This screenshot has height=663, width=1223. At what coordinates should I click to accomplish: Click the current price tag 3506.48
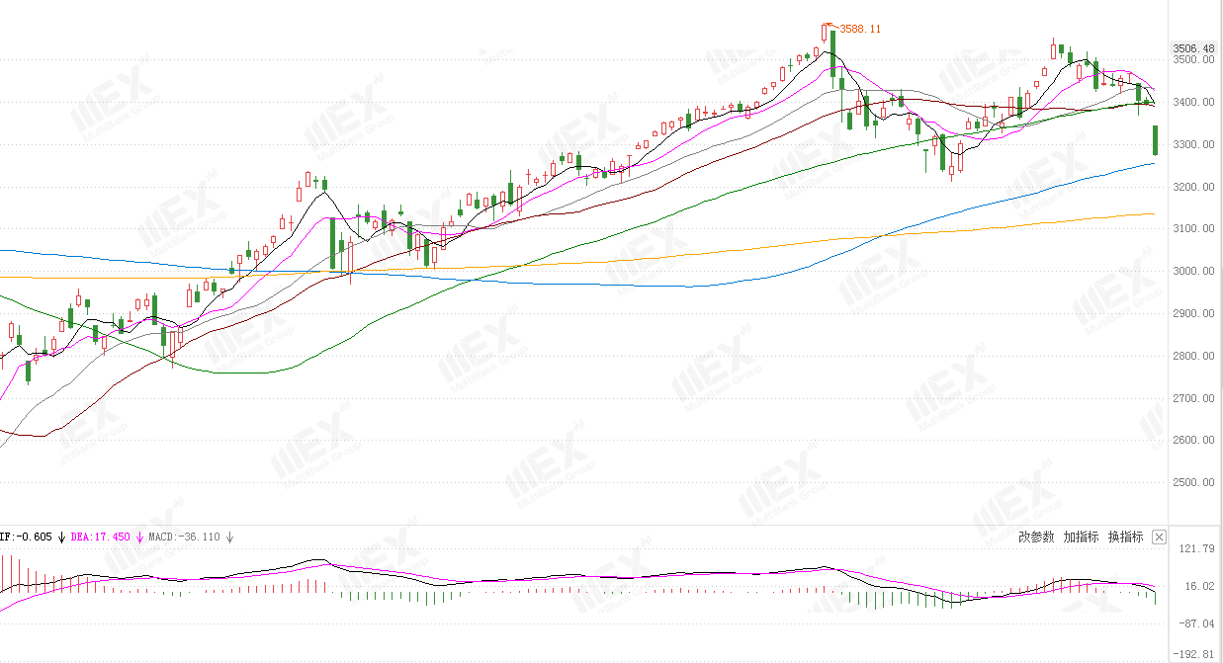[1192, 47]
